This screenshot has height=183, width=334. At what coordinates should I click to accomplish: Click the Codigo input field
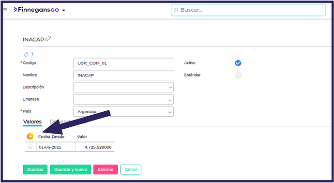tap(123, 63)
